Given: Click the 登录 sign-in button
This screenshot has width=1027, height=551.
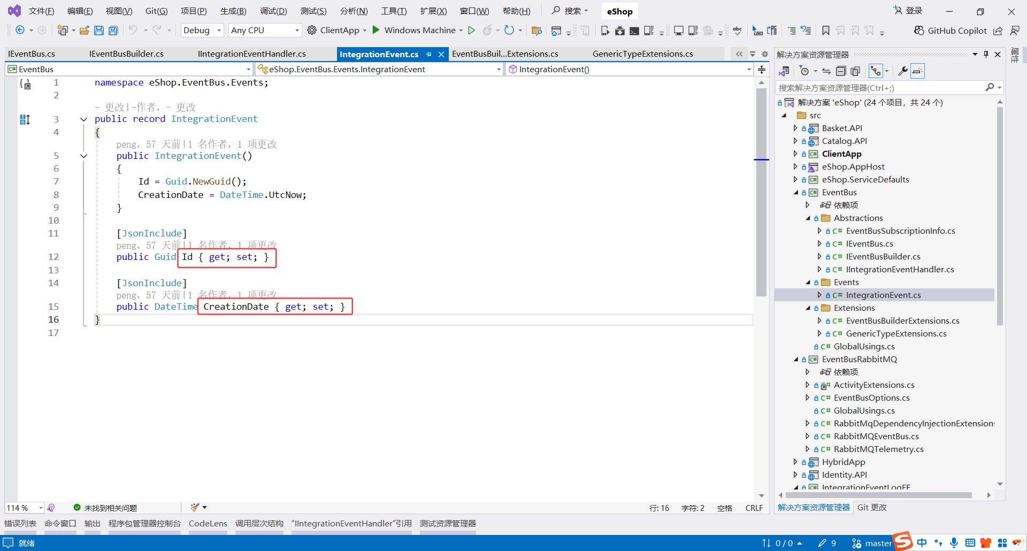Looking at the screenshot, I should [x=908, y=11].
